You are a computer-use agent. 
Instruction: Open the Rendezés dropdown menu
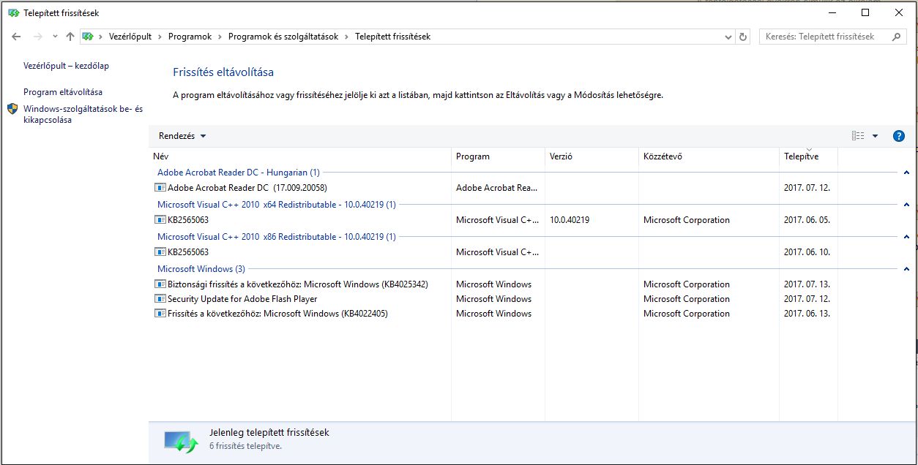point(182,136)
